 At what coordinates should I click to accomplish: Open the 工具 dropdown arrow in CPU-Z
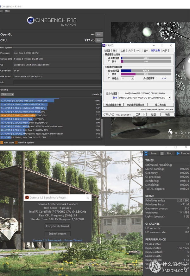(x=145, y=114)
